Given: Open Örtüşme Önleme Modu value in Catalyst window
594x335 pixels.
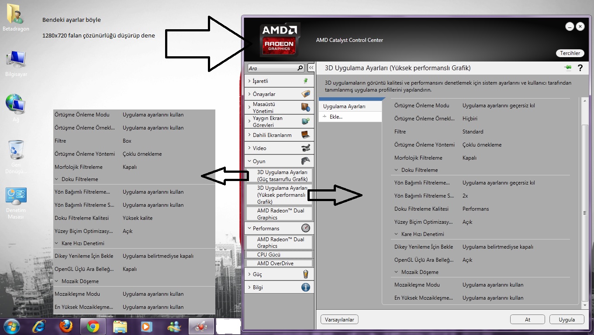Looking at the screenshot, I should tap(499, 105).
